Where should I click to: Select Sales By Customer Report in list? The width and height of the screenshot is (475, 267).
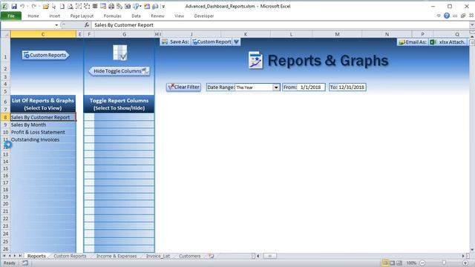click(x=43, y=117)
